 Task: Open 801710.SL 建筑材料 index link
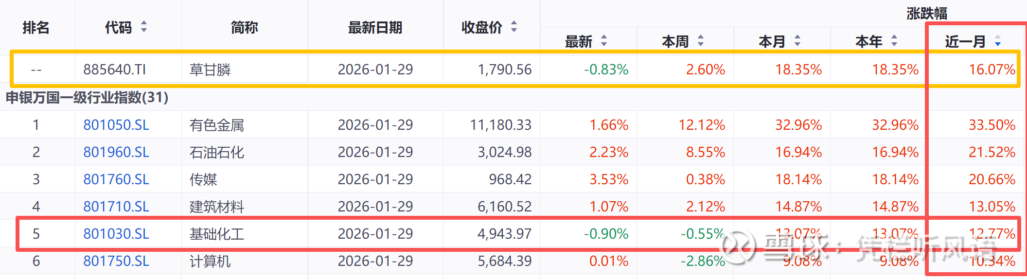point(116,207)
